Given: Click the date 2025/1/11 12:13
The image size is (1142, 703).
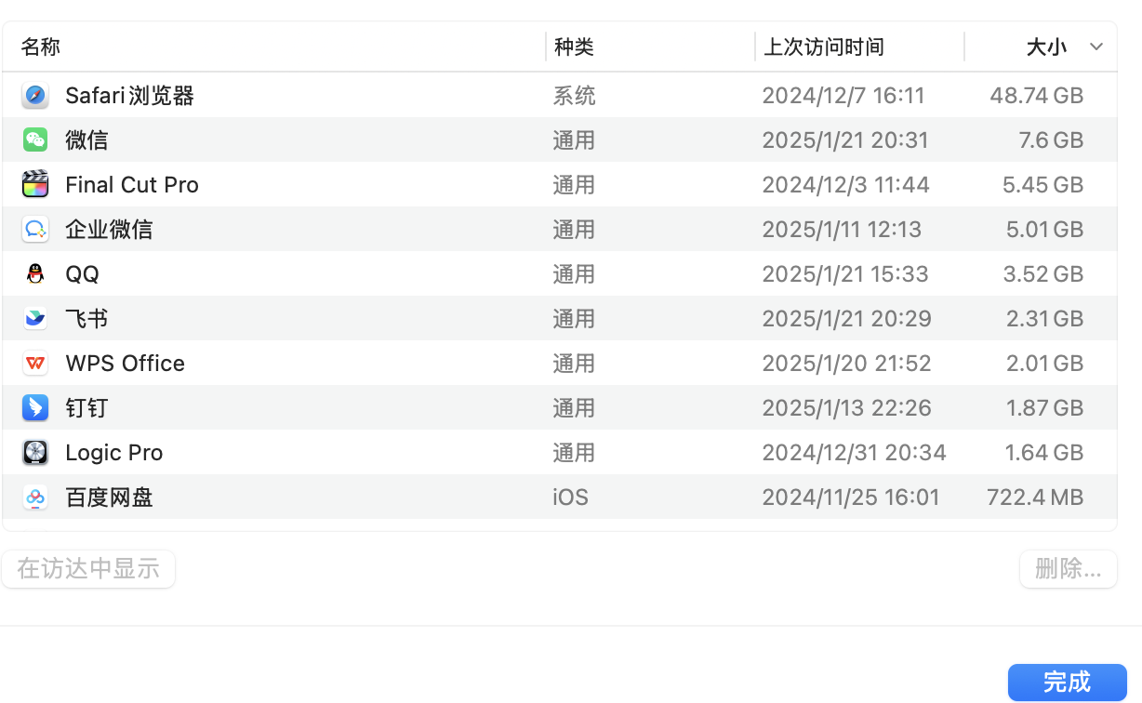Looking at the screenshot, I should tap(842, 230).
